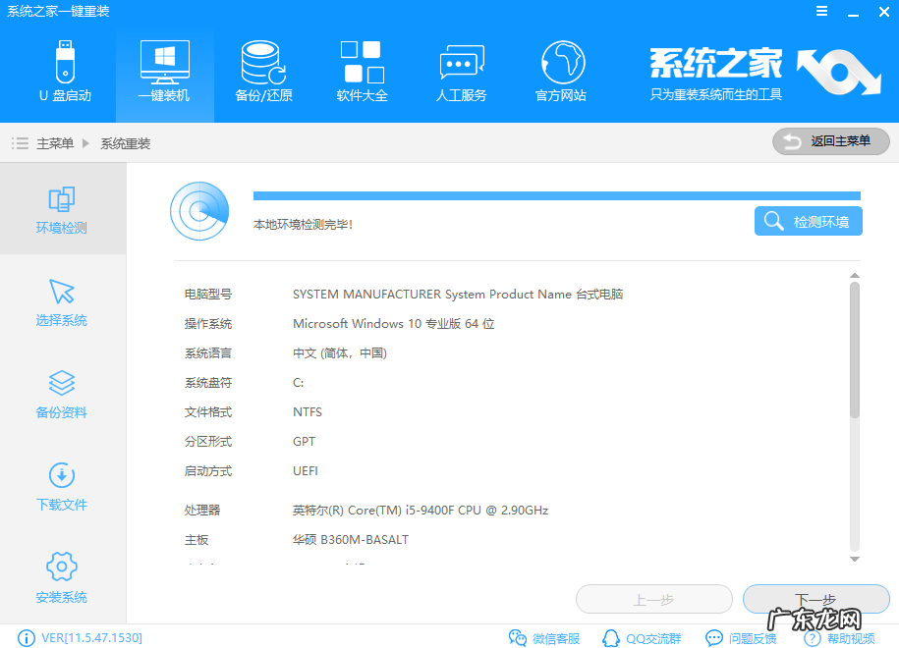Screen dimensions: 899x648
Task: Open 备份资料 in the sidebar
Action: point(62,393)
